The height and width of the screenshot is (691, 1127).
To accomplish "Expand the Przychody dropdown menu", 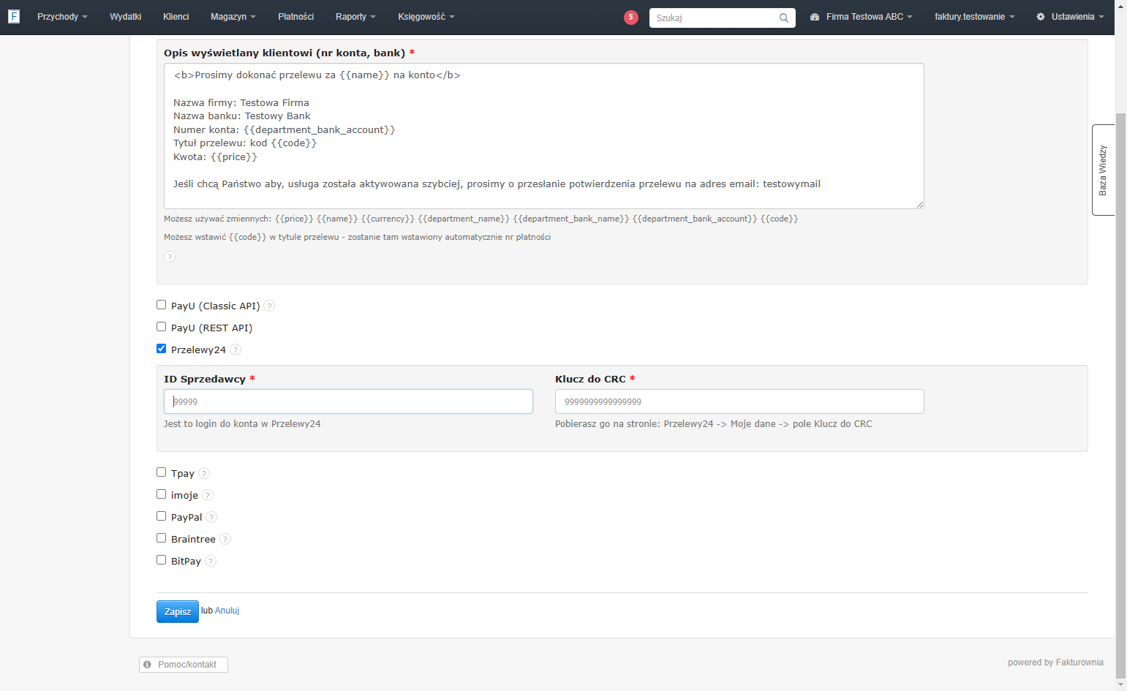I will click(x=62, y=17).
